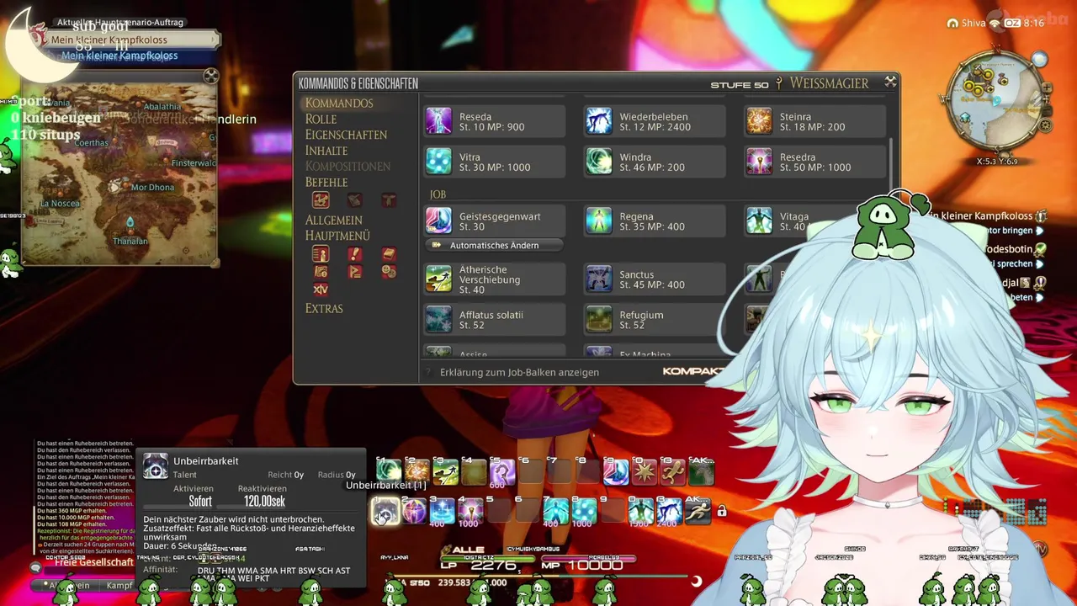Select the Refugium action icon
Viewport: 1077px width, 606px height.
(599, 319)
